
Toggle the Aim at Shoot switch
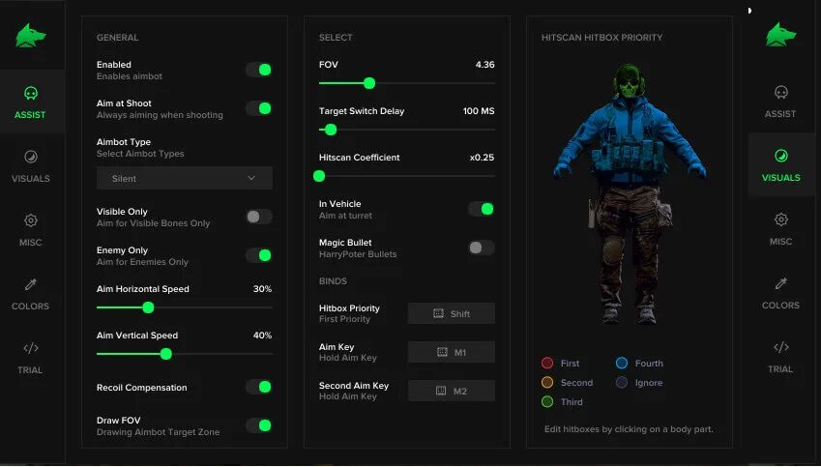(259, 108)
